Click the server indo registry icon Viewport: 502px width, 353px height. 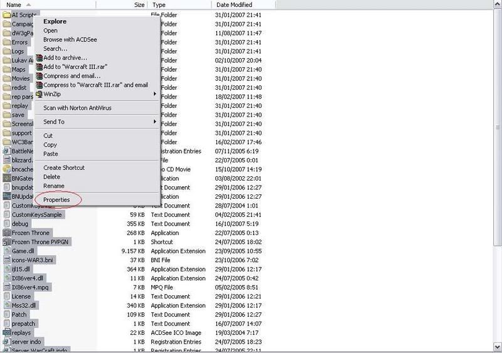click(x=7, y=342)
